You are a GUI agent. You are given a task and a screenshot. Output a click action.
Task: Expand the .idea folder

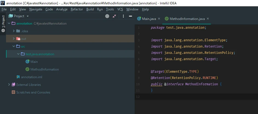(x=14, y=31)
